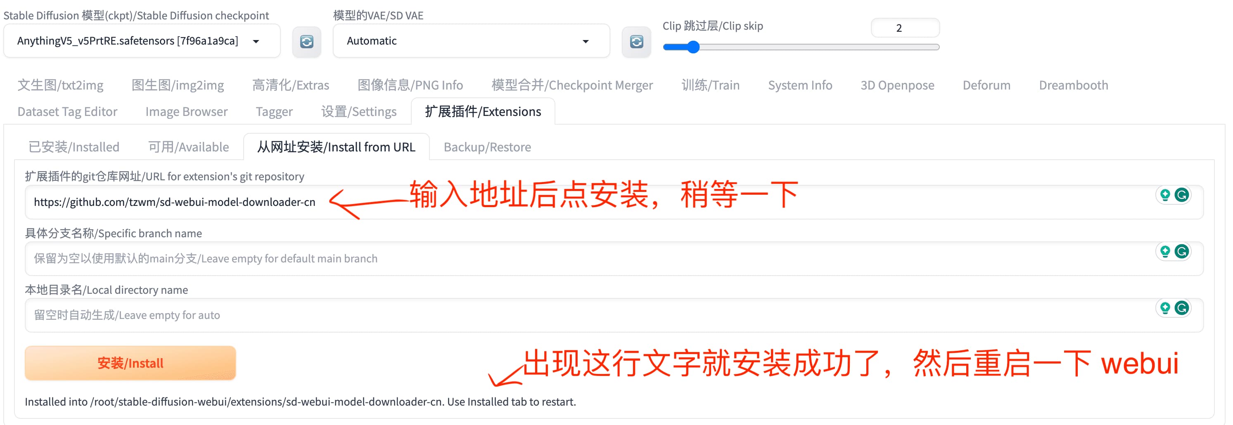Click lightbulb icon in local directory field
The height and width of the screenshot is (425, 1233).
click(1165, 307)
